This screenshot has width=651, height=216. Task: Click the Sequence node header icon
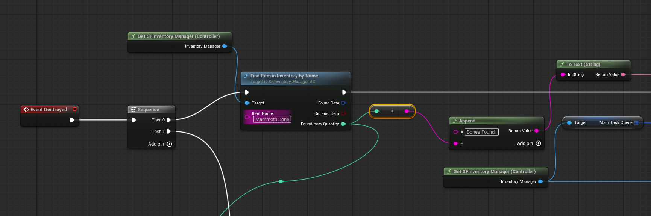tap(133, 110)
